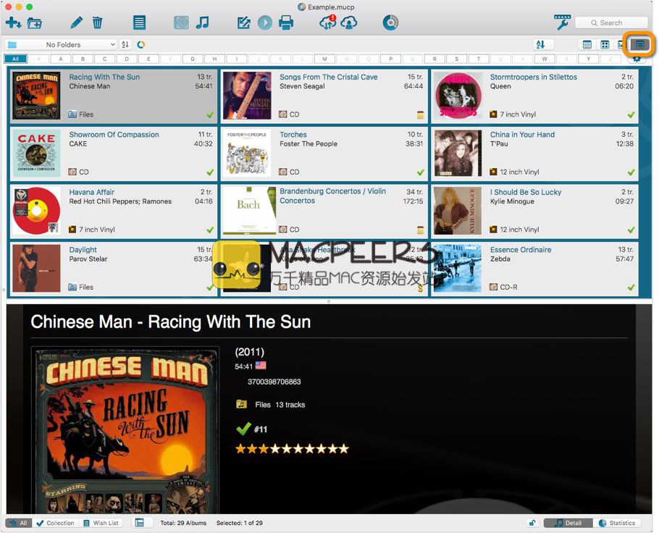Switch to Statistics panel view

coord(617,523)
